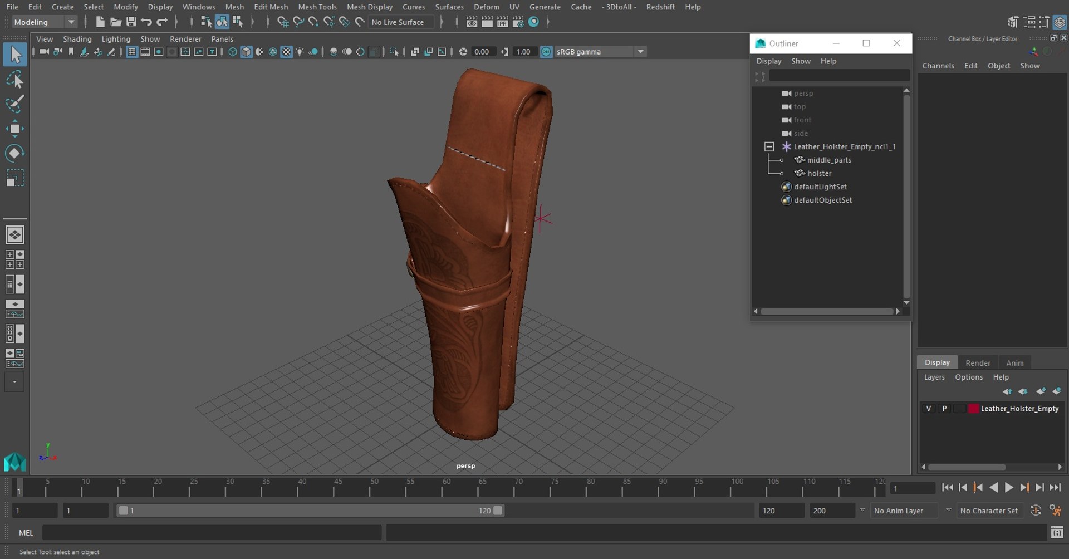Open the Redshift menu

(660, 7)
